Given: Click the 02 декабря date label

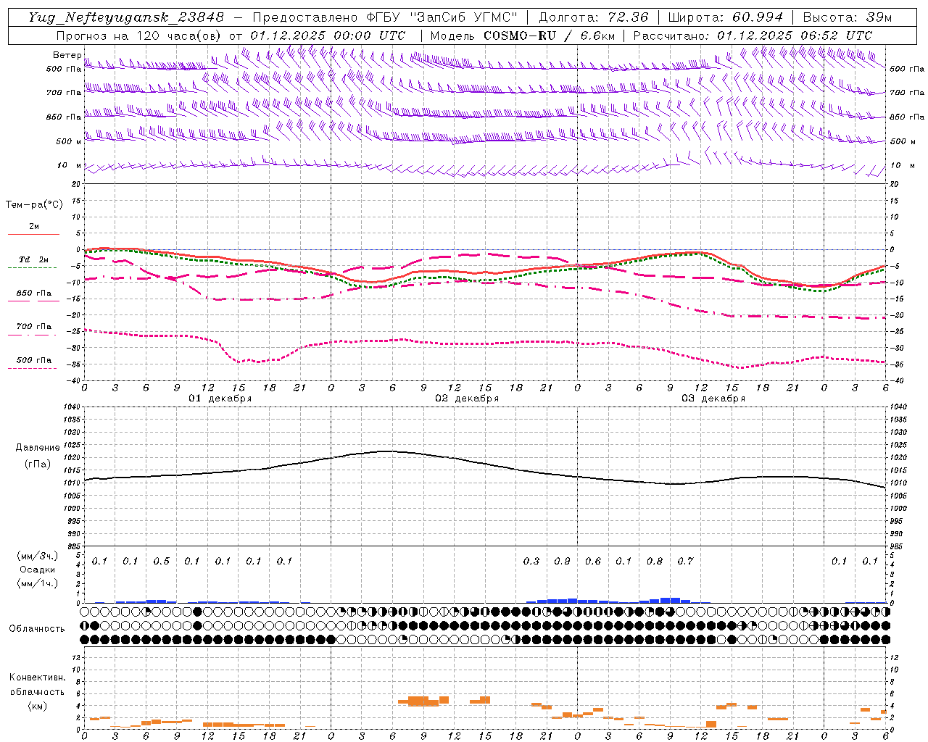Looking at the screenshot, I should tap(467, 399).
